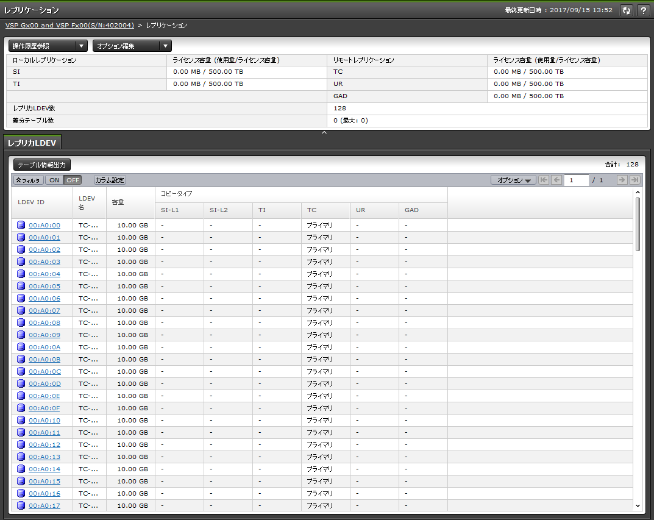Click the refresh icon in the title bar
Viewport: 654px width, 520px height.
626,10
